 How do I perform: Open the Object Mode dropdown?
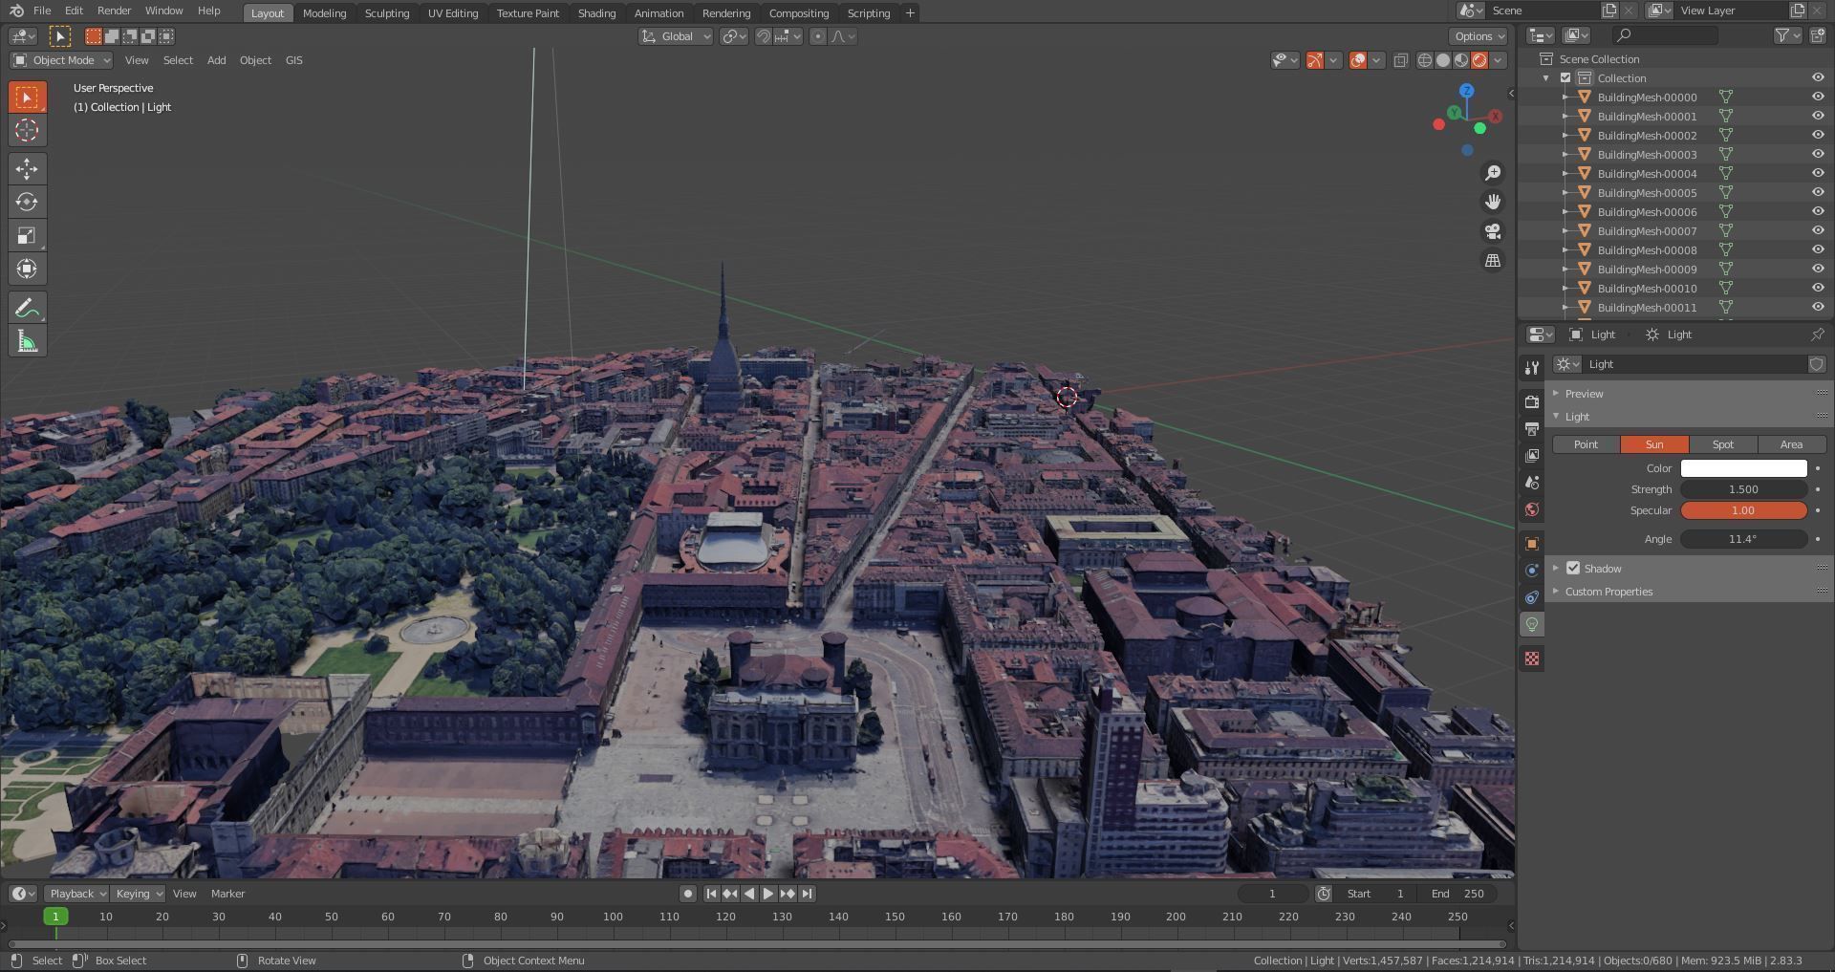(61, 60)
